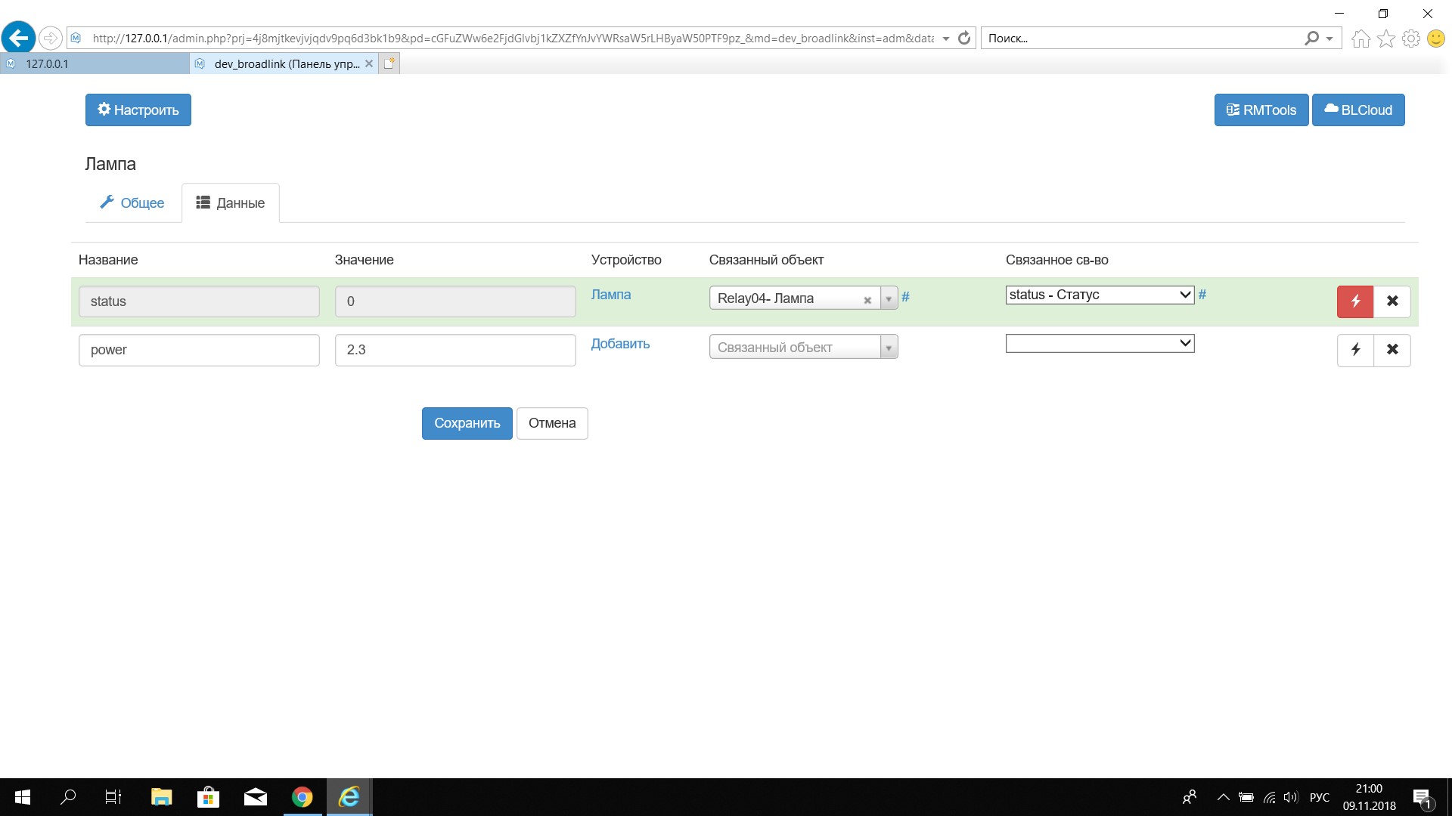Refresh the page with the reload icon
The image size is (1452, 816).
pyautogui.click(x=963, y=38)
